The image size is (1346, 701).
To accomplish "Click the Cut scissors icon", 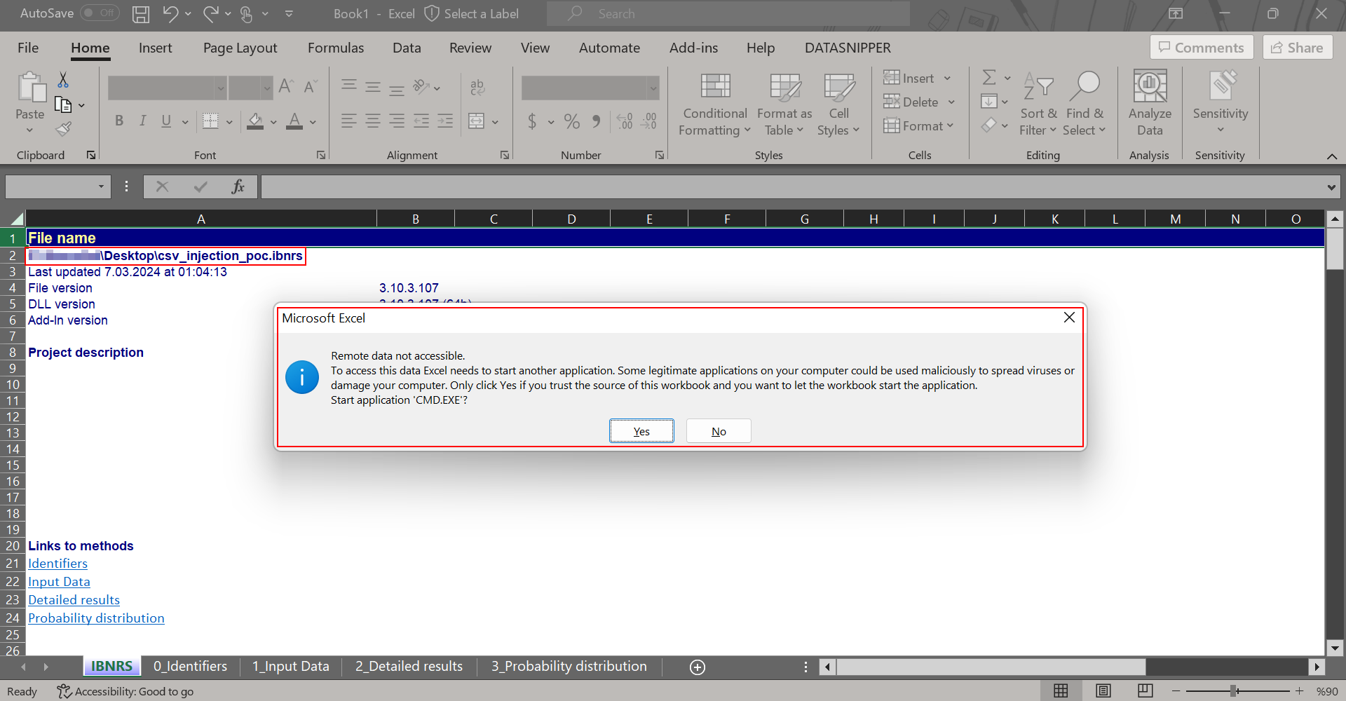I will pyautogui.click(x=63, y=80).
